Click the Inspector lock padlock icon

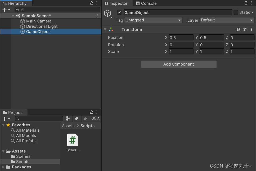[245, 3]
